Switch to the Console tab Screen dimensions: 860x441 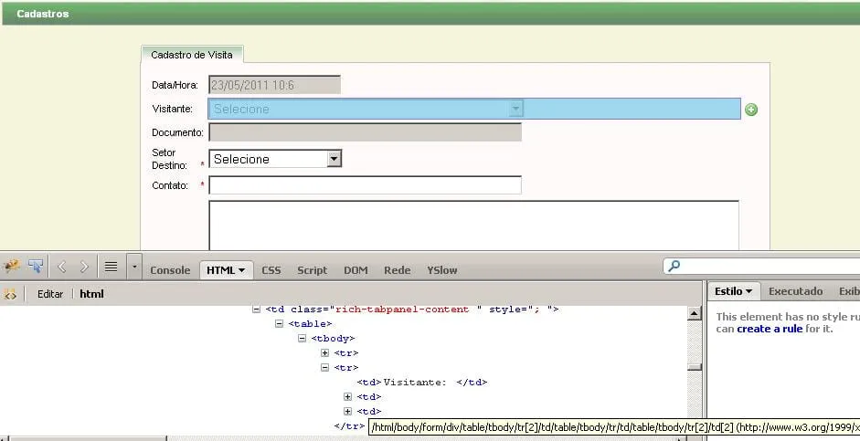170,270
